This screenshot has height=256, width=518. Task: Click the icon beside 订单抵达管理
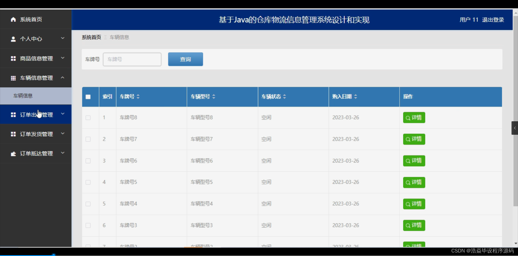(13, 153)
